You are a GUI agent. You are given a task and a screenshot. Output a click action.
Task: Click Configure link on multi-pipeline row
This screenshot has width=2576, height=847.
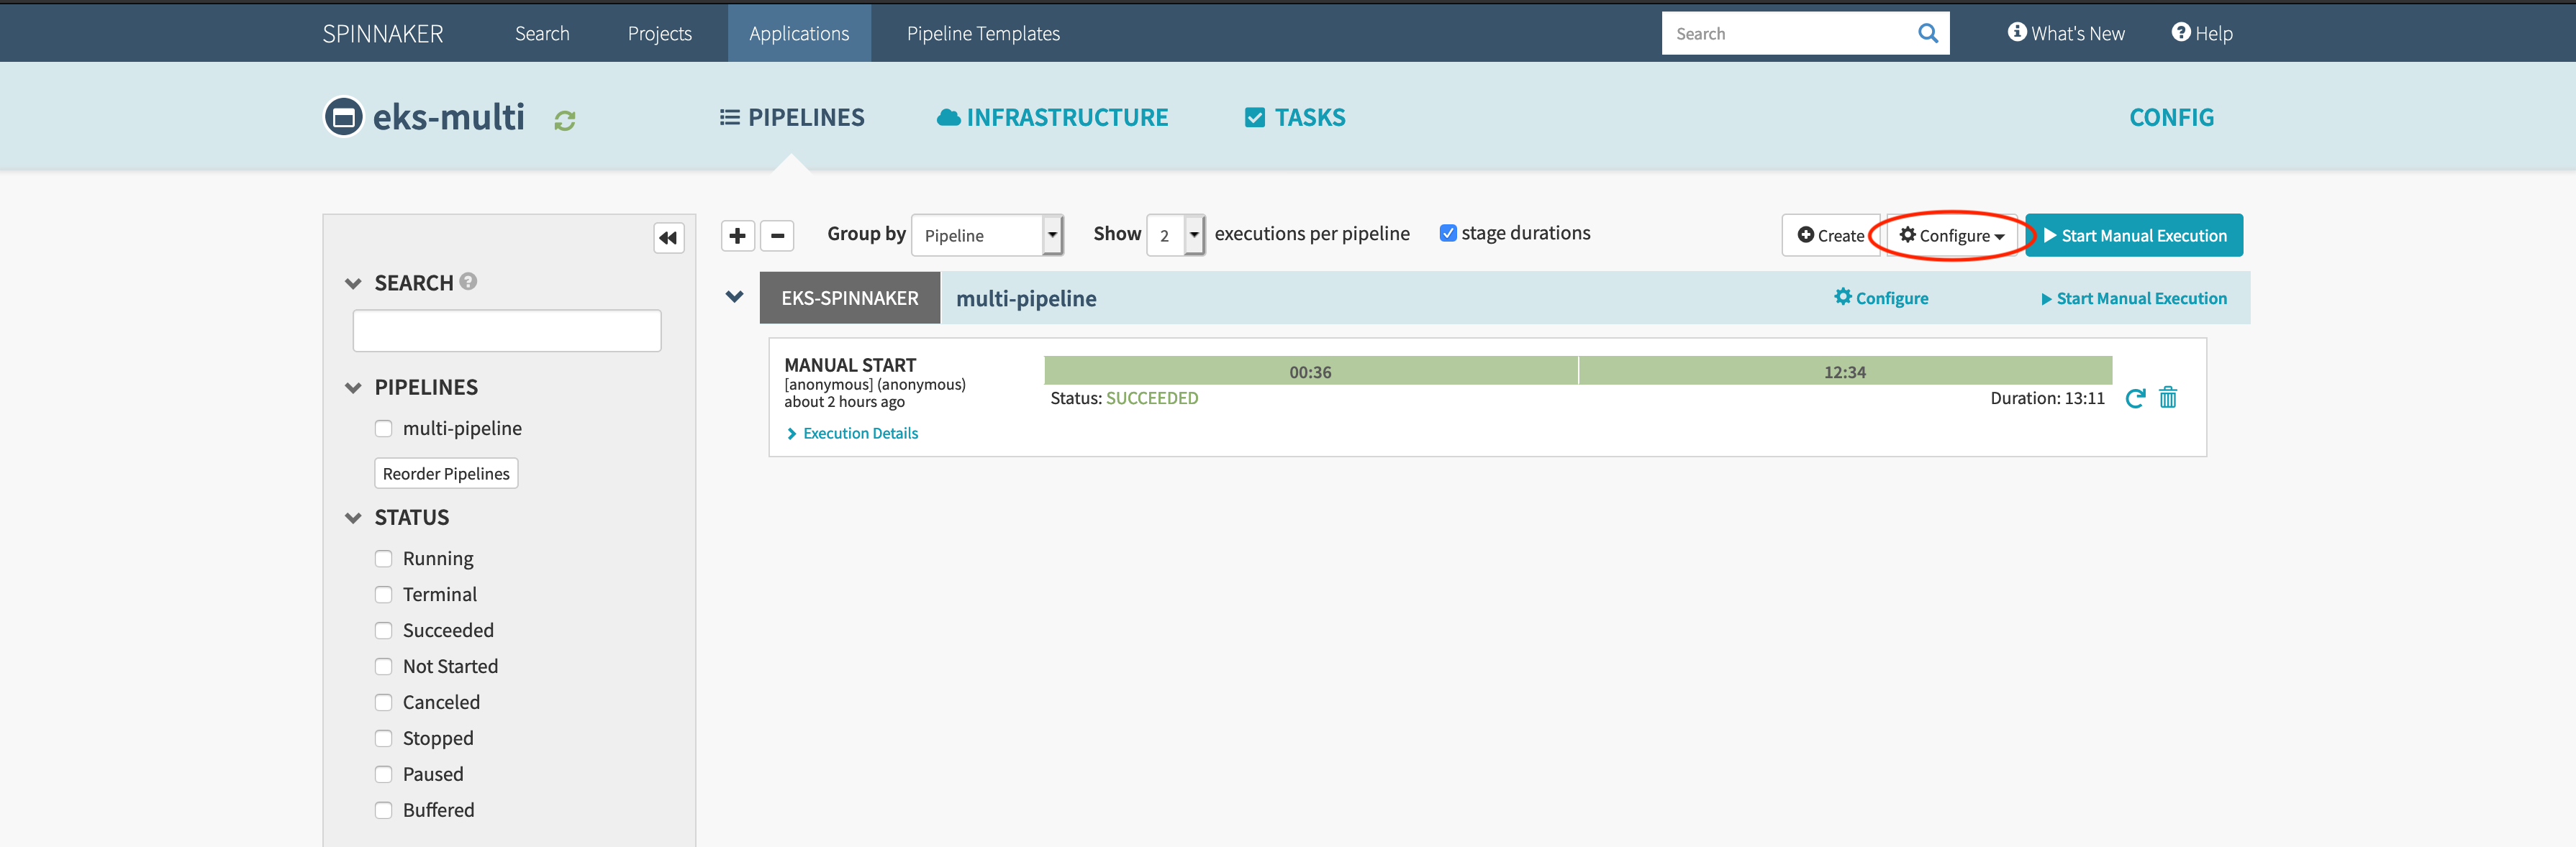[x=1881, y=298]
